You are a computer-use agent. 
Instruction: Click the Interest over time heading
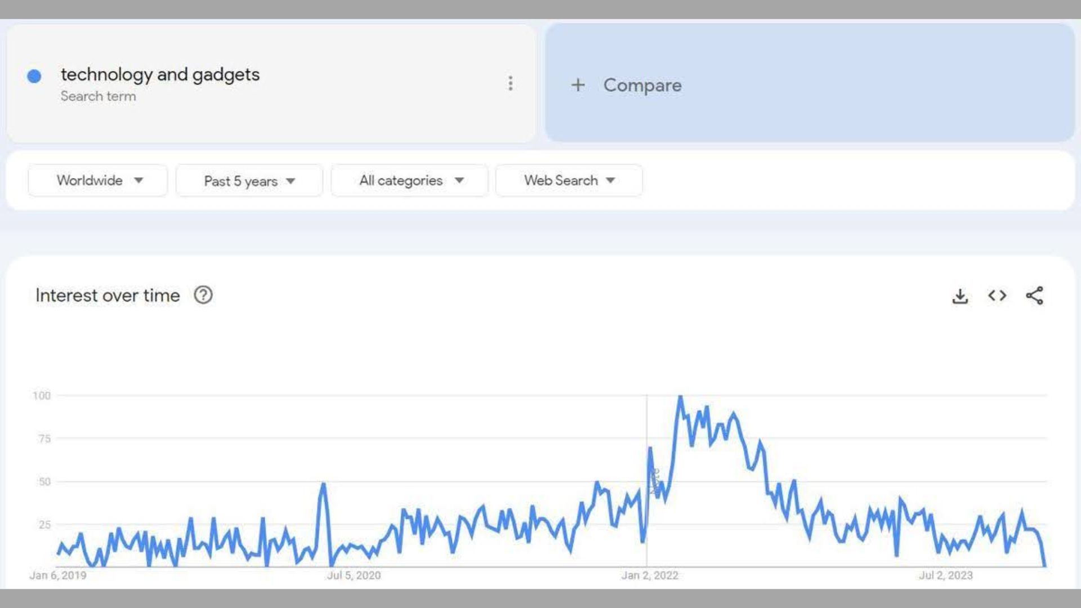[108, 296]
